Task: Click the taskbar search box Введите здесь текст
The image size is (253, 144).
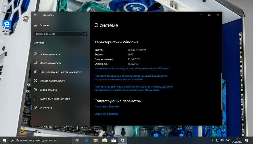Action: (40, 140)
